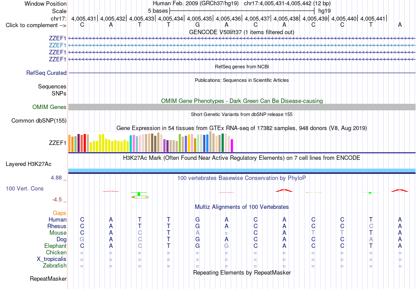Click 'Publications: Sequences in Scientific Articles' title
This screenshot has width=416, height=289.
tap(242, 80)
